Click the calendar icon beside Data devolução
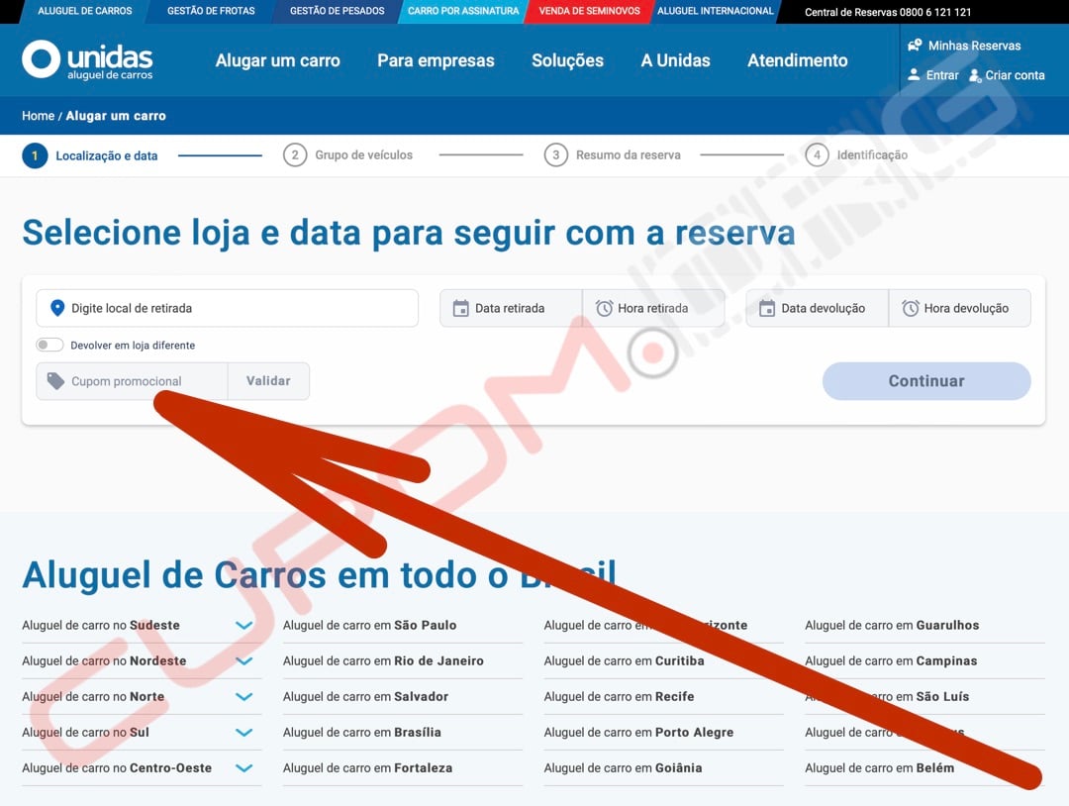Image resolution: width=1069 pixels, height=806 pixels. 767,308
